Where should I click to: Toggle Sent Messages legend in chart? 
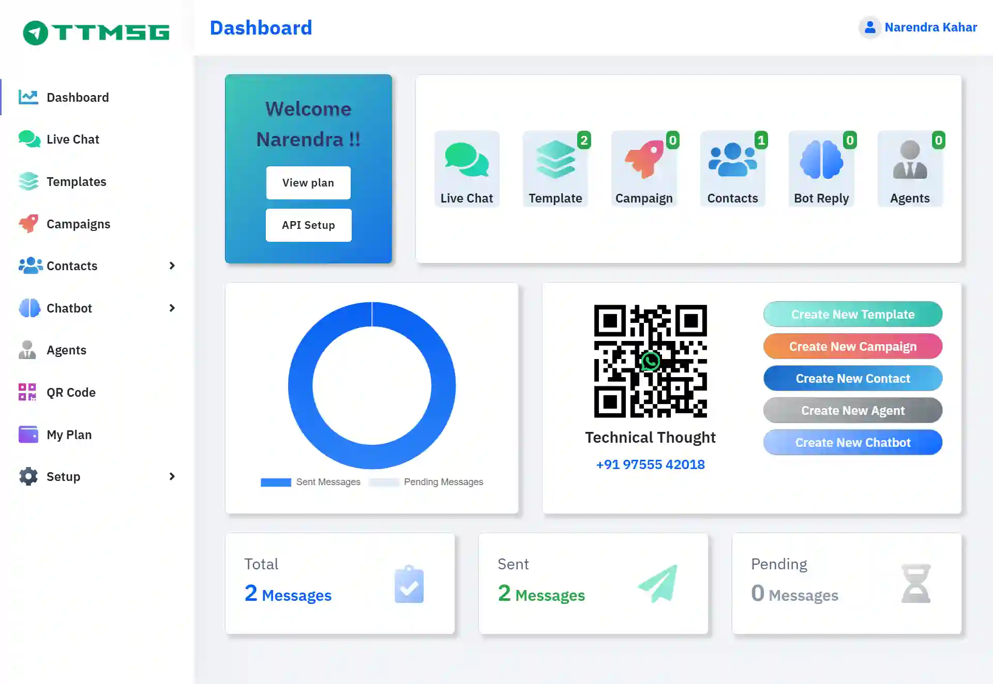pyautogui.click(x=310, y=482)
